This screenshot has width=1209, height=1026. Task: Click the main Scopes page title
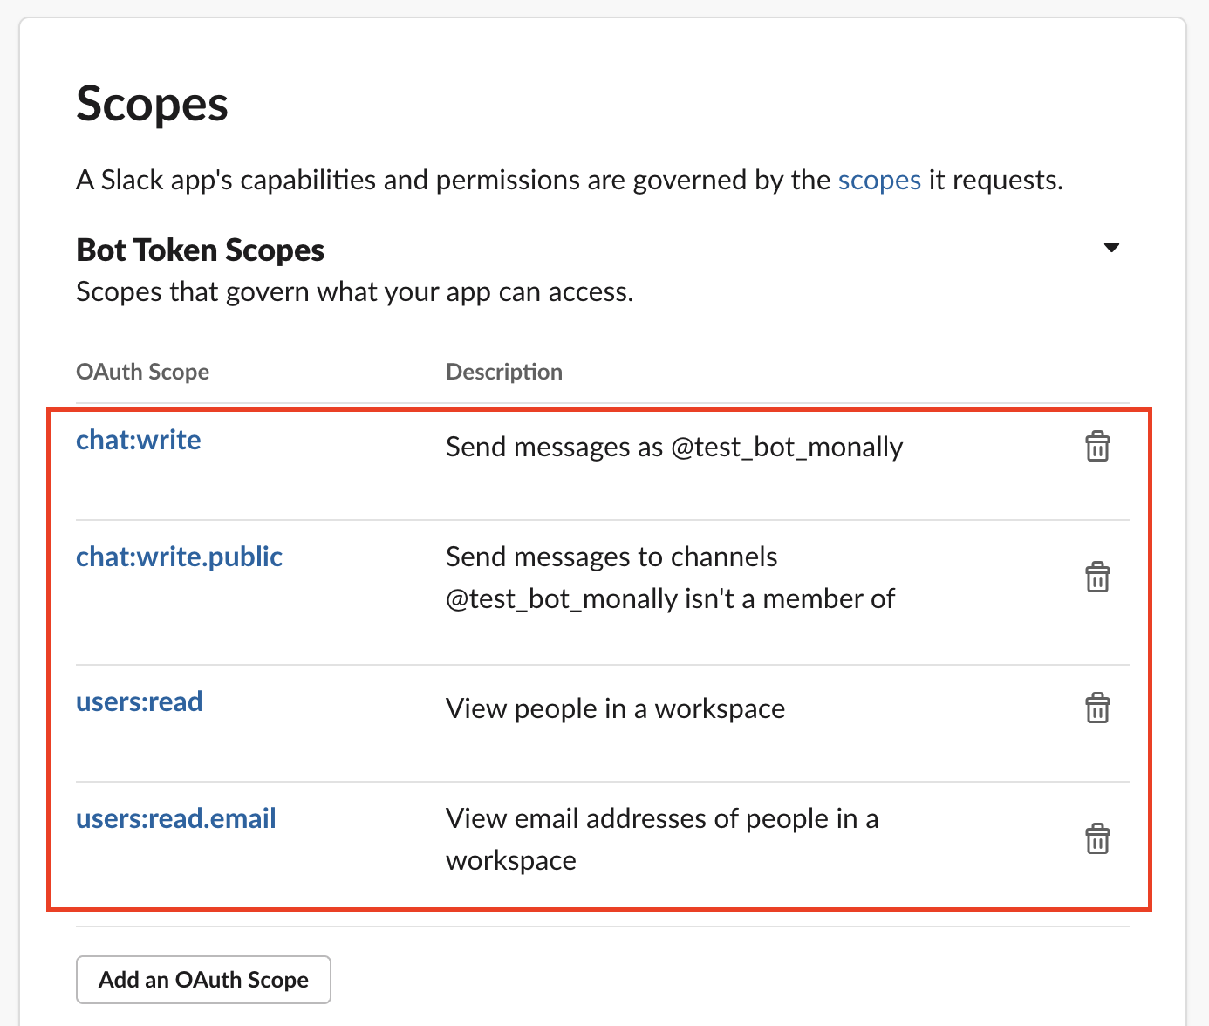coord(152,105)
